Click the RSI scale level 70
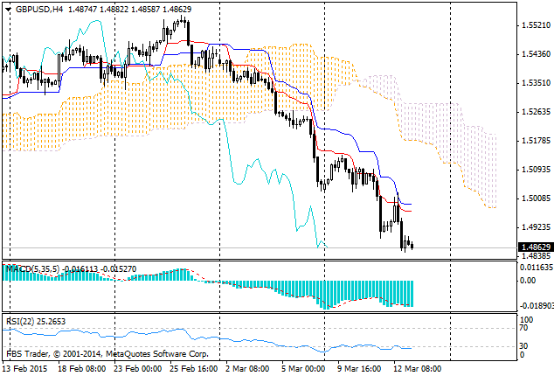Viewport: 554px width, 376px height. [523, 328]
